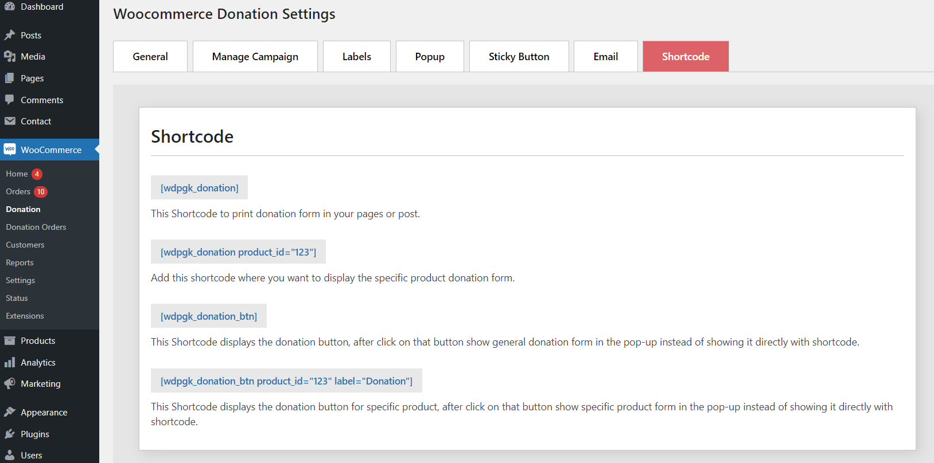Open the General settings tab

tap(150, 56)
